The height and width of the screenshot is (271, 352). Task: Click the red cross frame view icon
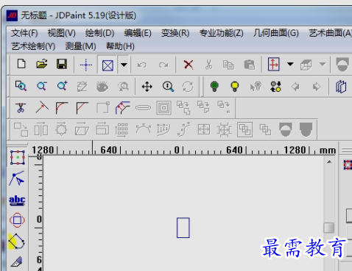tap(274, 65)
